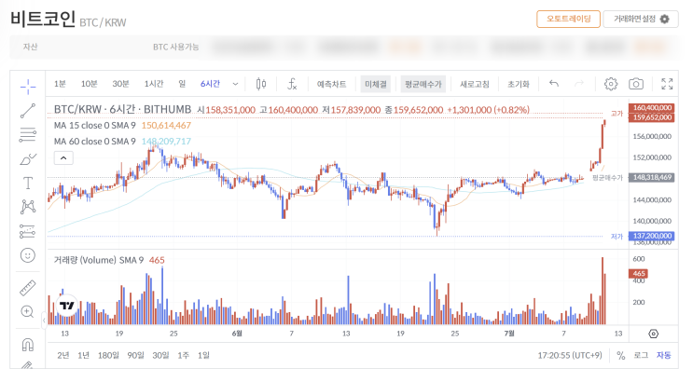Open the fx indicators menu
The width and height of the screenshot is (693, 382).
coord(291,84)
